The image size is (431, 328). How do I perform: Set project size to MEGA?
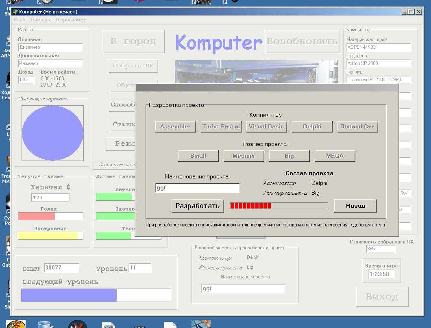click(x=335, y=156)
